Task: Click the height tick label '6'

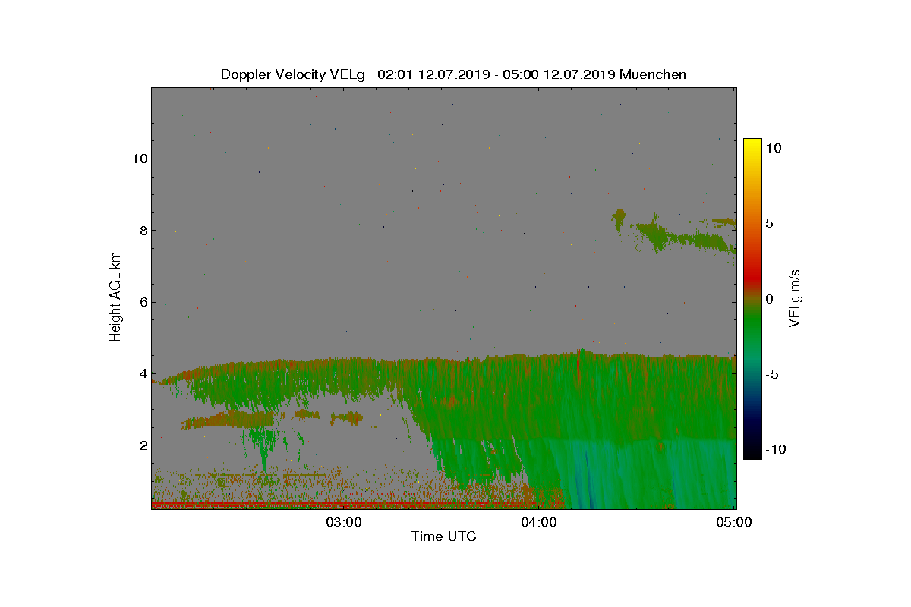Action: (x=143, y=302)
